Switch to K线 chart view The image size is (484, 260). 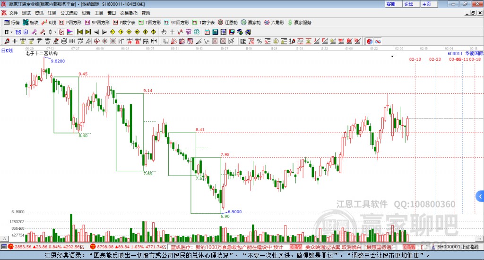(x=49, y=23)
